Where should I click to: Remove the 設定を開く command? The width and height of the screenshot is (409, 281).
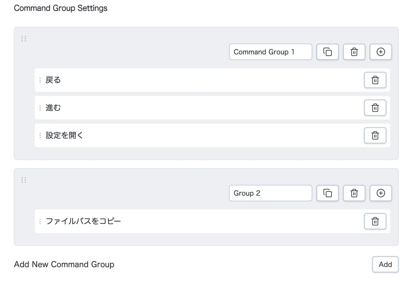pos(375,135)
